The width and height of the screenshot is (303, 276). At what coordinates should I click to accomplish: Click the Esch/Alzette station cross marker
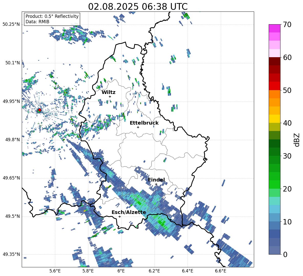120,217
